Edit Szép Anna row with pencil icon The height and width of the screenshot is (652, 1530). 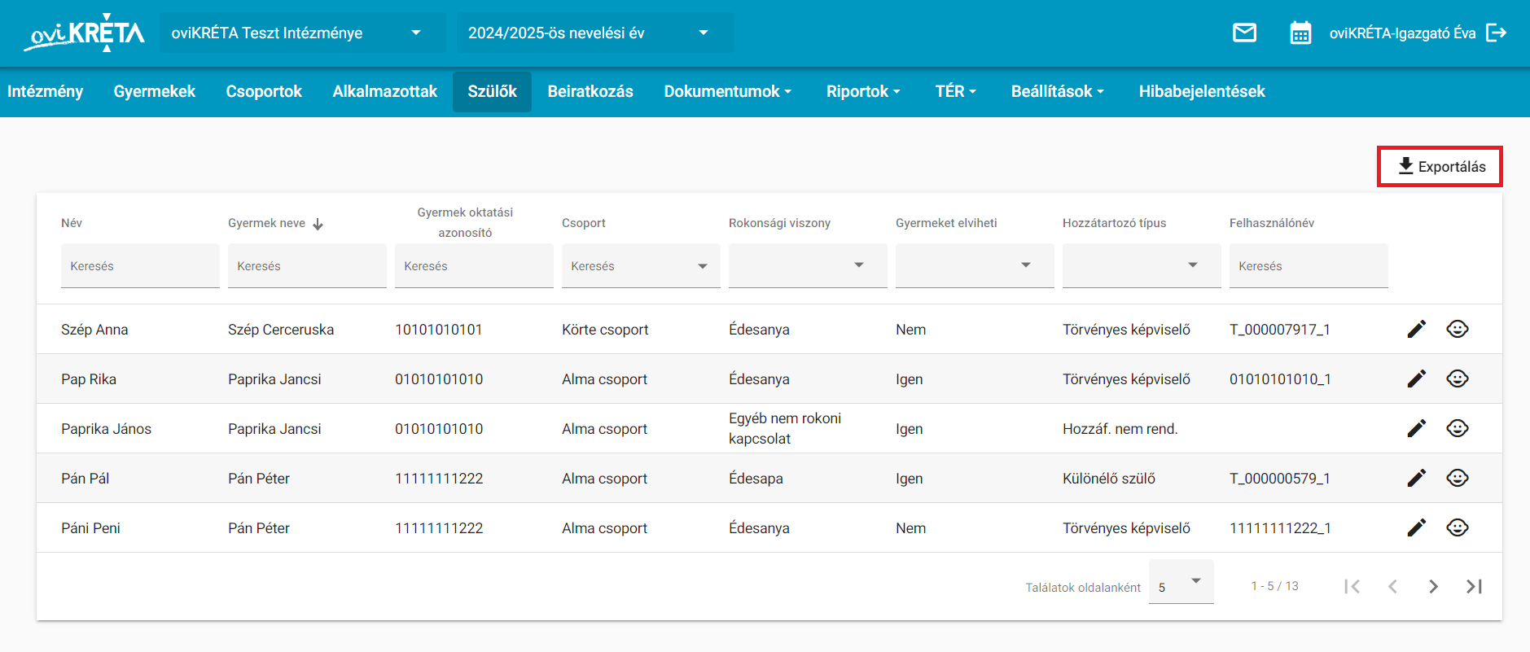tap(1417, 329)
